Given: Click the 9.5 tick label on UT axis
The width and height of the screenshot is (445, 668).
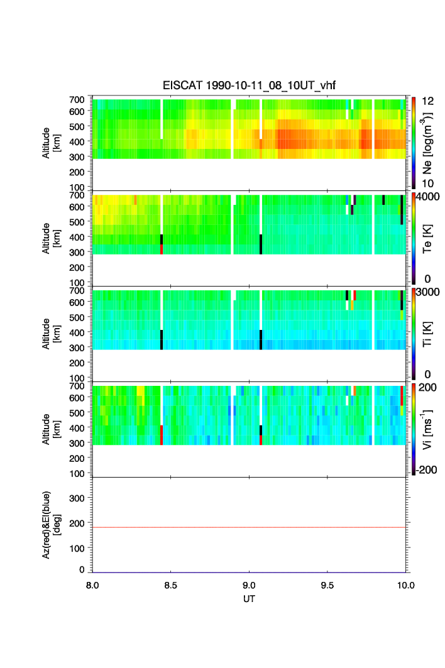Looking at the screenshot, I should click(x=327, y=585).
